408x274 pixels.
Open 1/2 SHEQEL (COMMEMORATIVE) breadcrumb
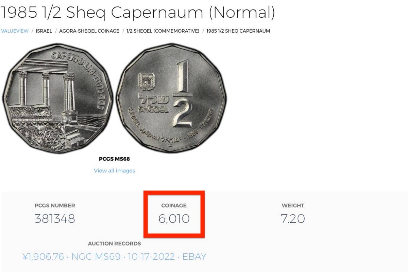pos(163,31)
